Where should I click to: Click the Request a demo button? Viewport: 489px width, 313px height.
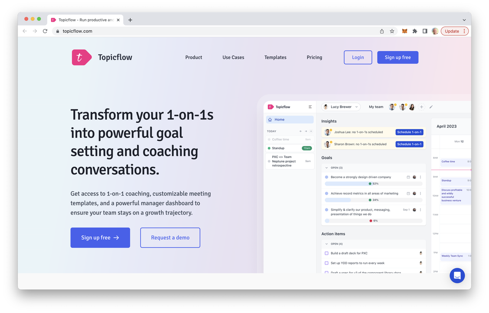[170, 238]
